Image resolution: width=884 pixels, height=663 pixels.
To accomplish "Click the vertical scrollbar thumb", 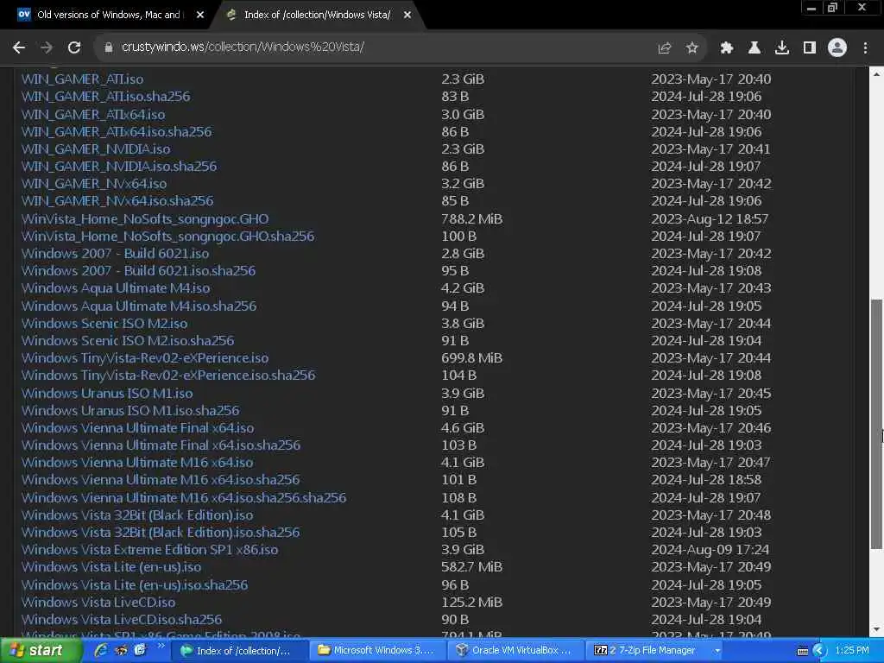I will tap(876, 423).
